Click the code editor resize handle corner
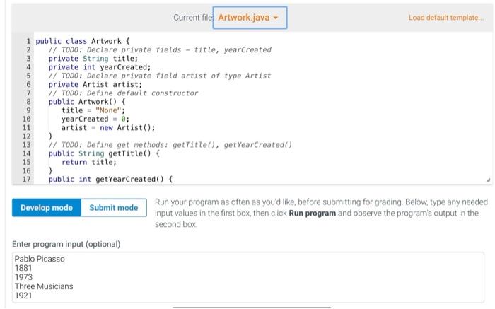Image resolution: width=495 pixels, height=309 pixels. tap(488, 180)
